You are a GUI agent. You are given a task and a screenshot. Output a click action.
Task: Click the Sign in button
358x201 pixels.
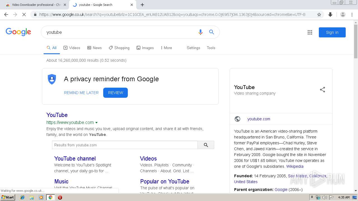click(332, 32)
